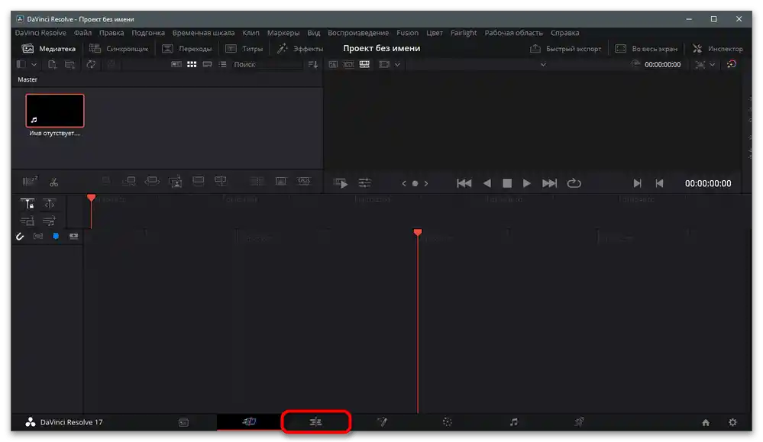This screenshot has height=442, width=763.
Task: Click the append clip icon
Action: click(x=129, y=181)
